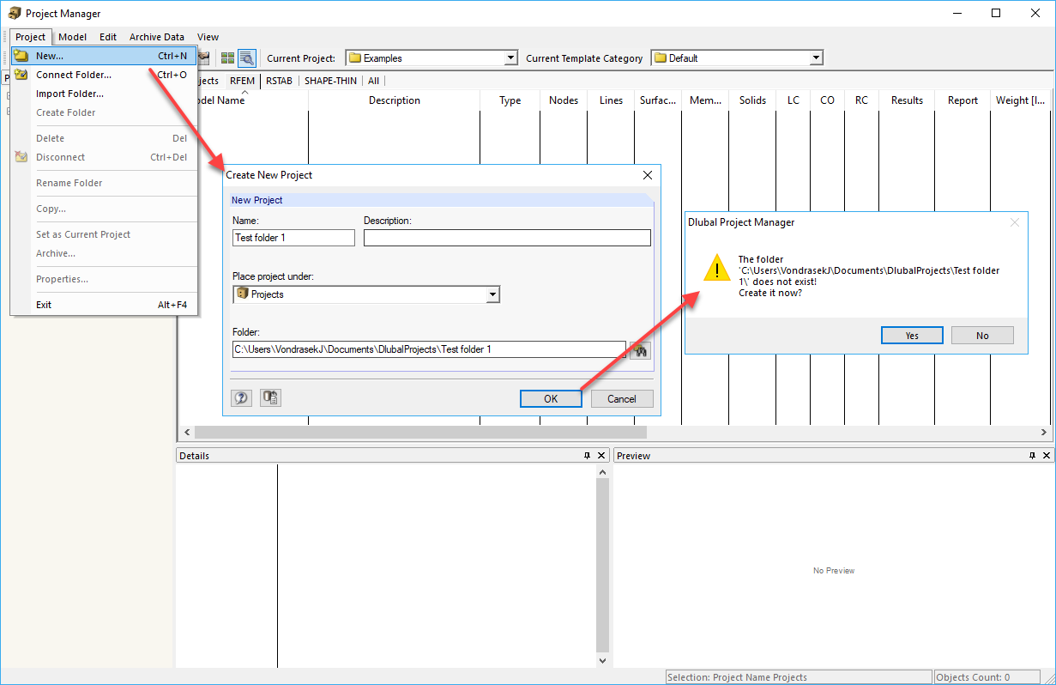
Task: Click OK in Create New Project dialog
Action: (551, 398)
